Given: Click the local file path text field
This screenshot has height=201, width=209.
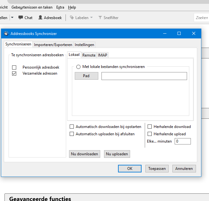Looking at the screenshot, I should tap(144, 76).
